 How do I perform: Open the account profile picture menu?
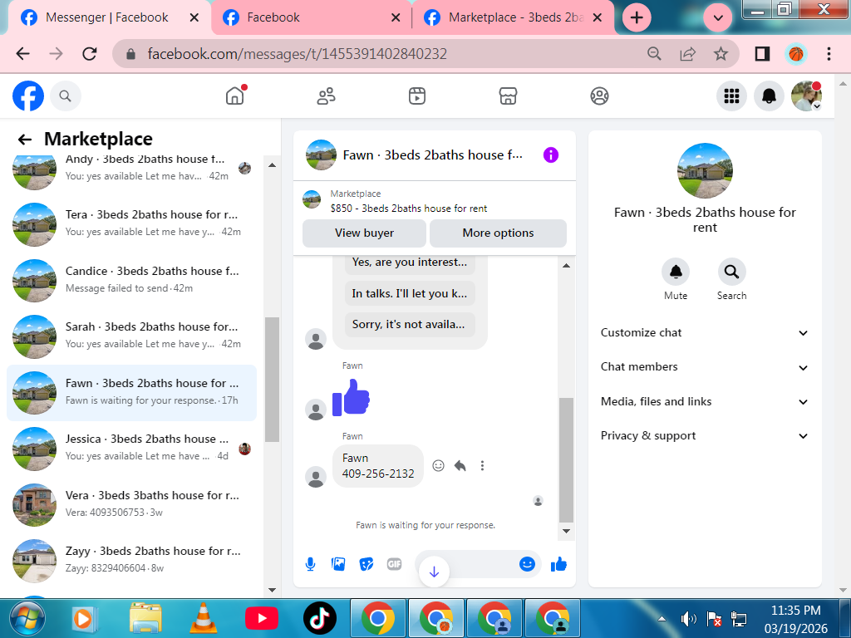point(806,96)
